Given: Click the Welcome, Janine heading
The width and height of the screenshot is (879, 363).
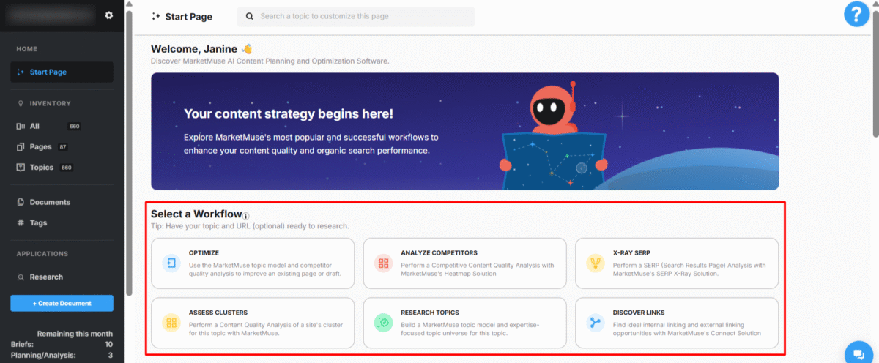Looking at the screenshot, I should coord(194,49).
